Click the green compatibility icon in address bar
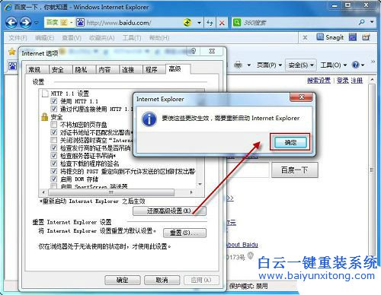 click(x=187, y=23)
